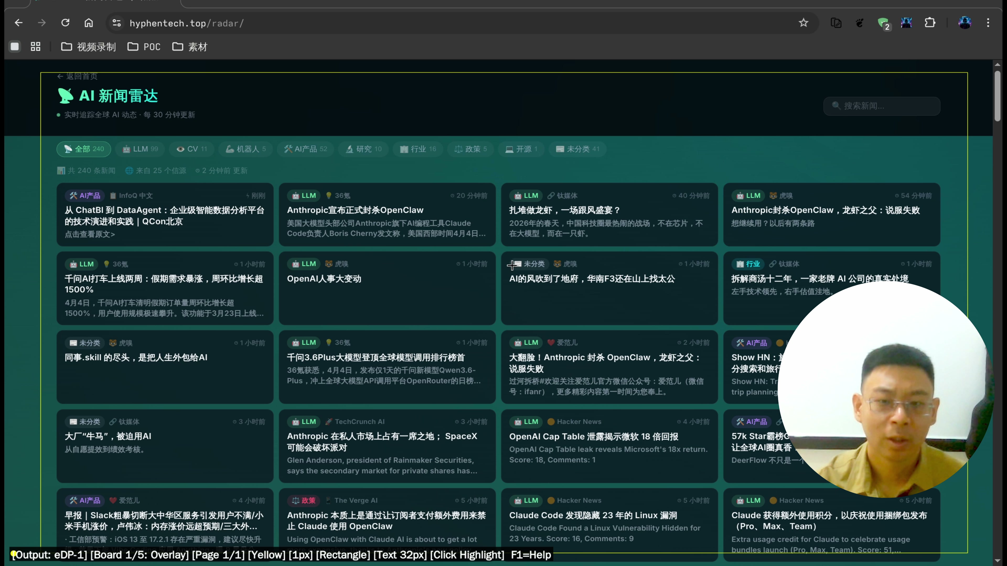Image resolution: width=1007 pixels, height=566 pixels.
Task: Focus the 搜索新闻 search field
Action: click(x=881, y=106)
